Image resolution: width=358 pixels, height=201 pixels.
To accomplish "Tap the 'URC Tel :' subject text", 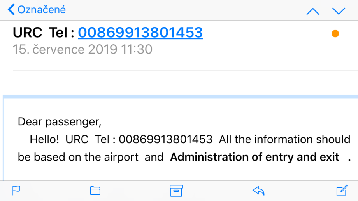I will pos(43,33).
